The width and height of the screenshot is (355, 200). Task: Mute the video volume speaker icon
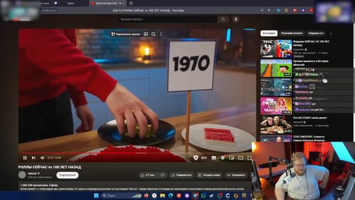pos(42,158)
